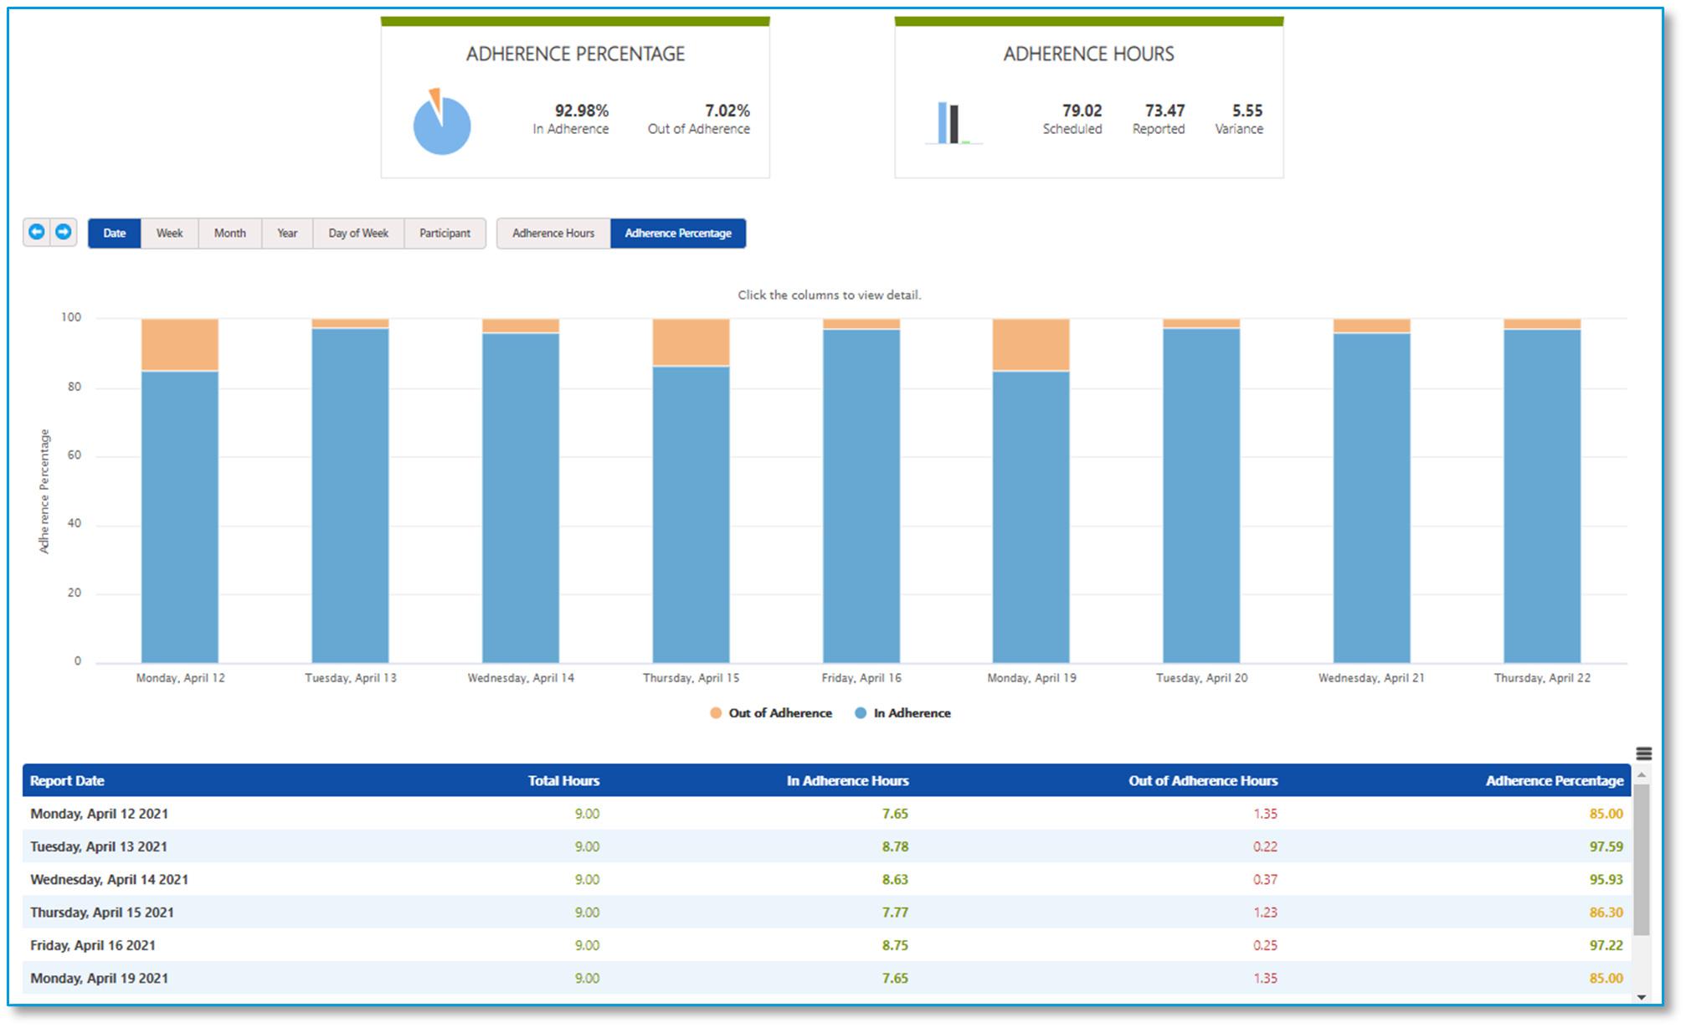Click 8.75 in adherence hours cell

point(895,945)
